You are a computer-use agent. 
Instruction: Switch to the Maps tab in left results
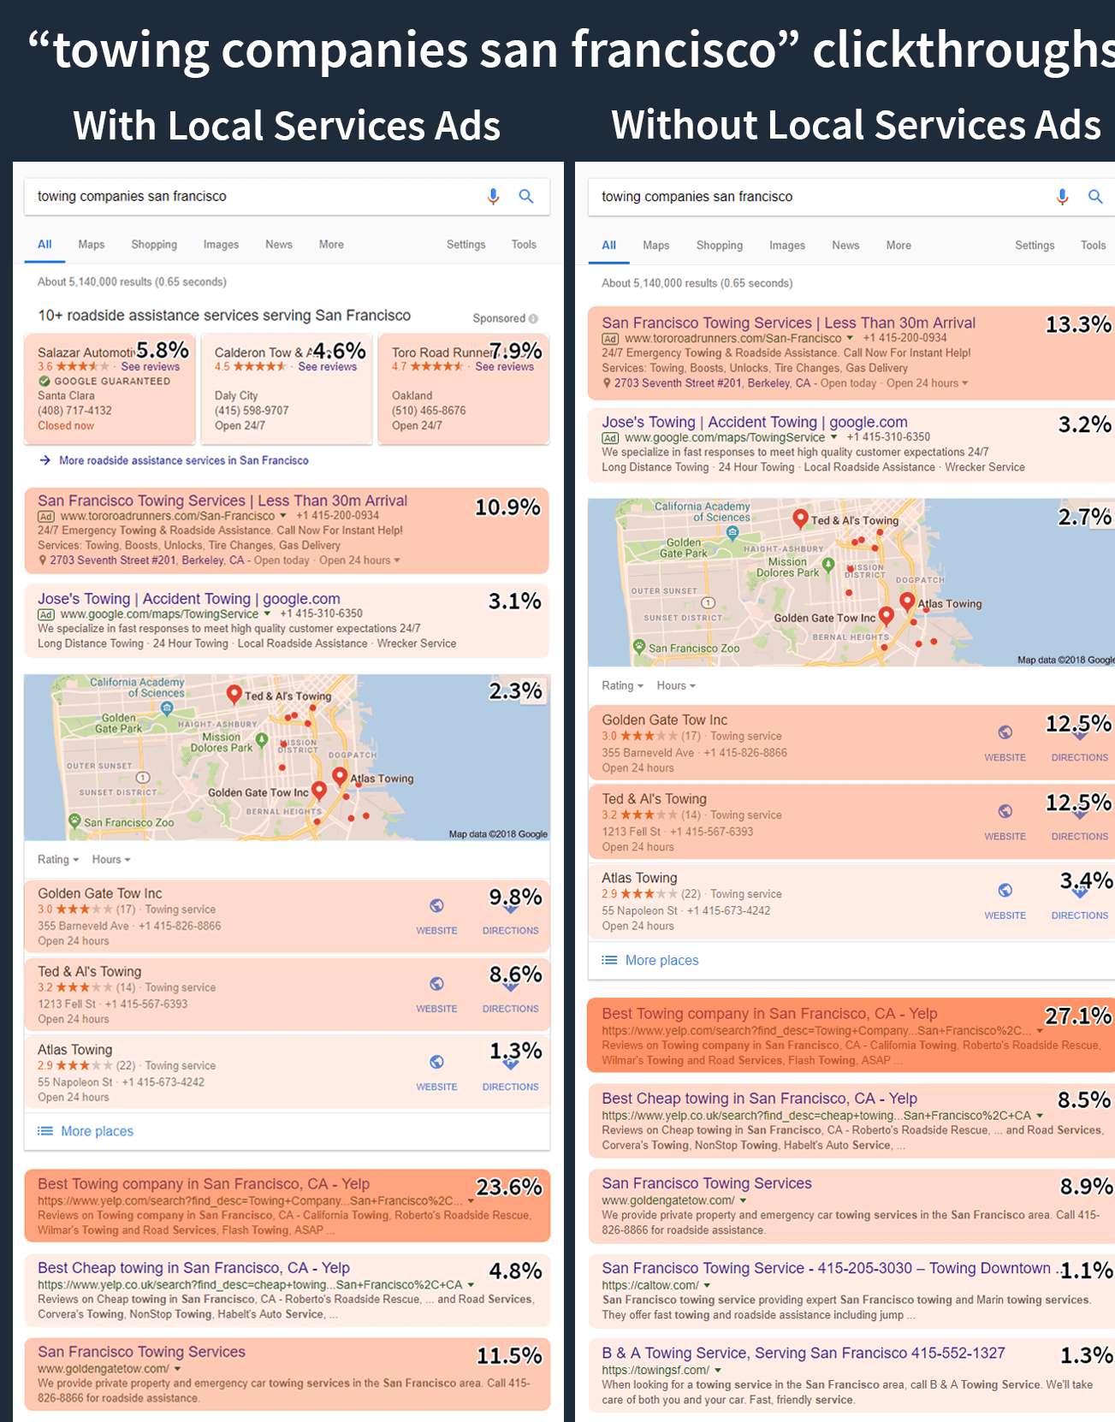(x=92, y=245)
